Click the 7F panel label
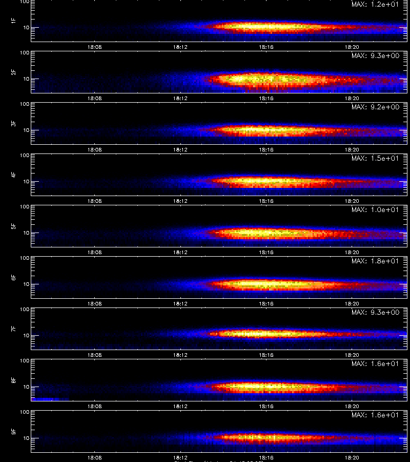The width and height of the screenshot is (410, 462). coord(13,329)
